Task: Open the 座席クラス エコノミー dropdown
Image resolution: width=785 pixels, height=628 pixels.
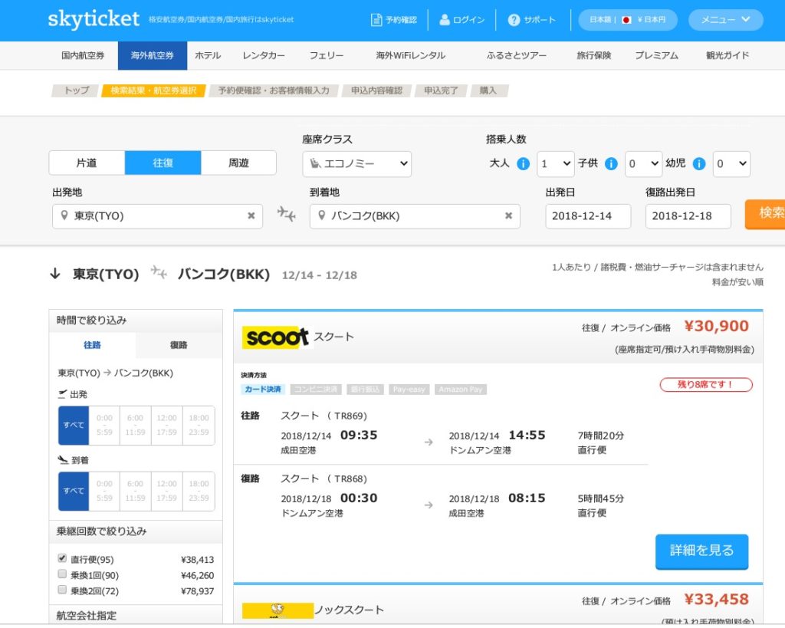Action: (x=357, y=164)
